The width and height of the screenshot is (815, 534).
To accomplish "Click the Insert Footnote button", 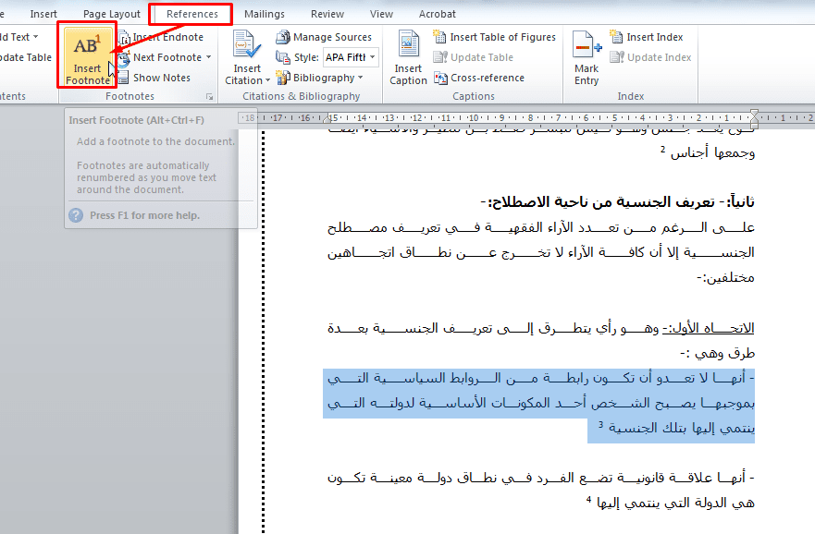I will [x=88, y=56].
